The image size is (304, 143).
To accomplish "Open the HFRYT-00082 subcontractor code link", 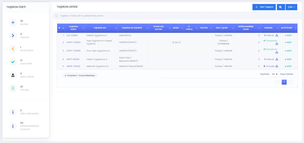I will [73, 42].
